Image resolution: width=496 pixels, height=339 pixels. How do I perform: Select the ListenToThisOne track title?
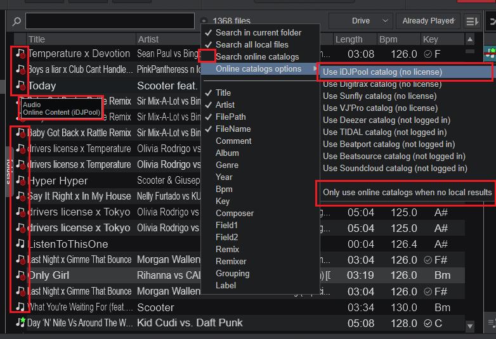pyautogui.click(x=68, y=244)
